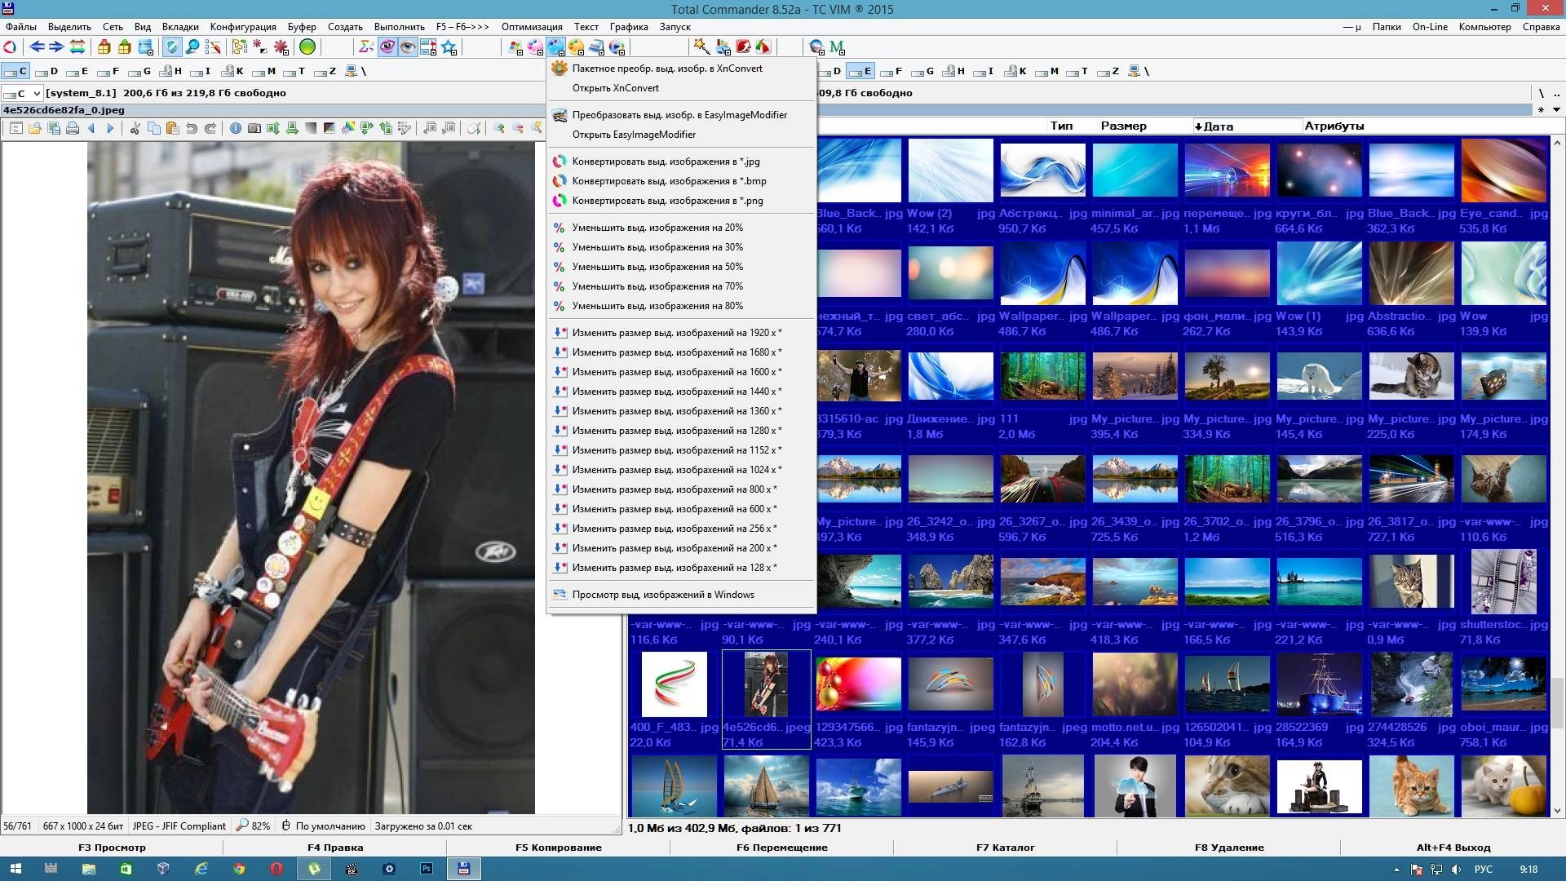1566x881 pixels.
Task: Select the 28522369 ship thumbnail
Action: pos(1319,700)
